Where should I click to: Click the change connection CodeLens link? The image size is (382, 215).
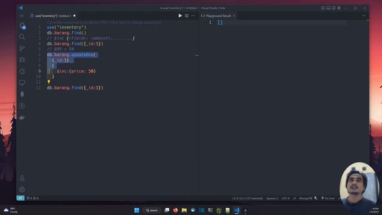[x=104, y=22]
